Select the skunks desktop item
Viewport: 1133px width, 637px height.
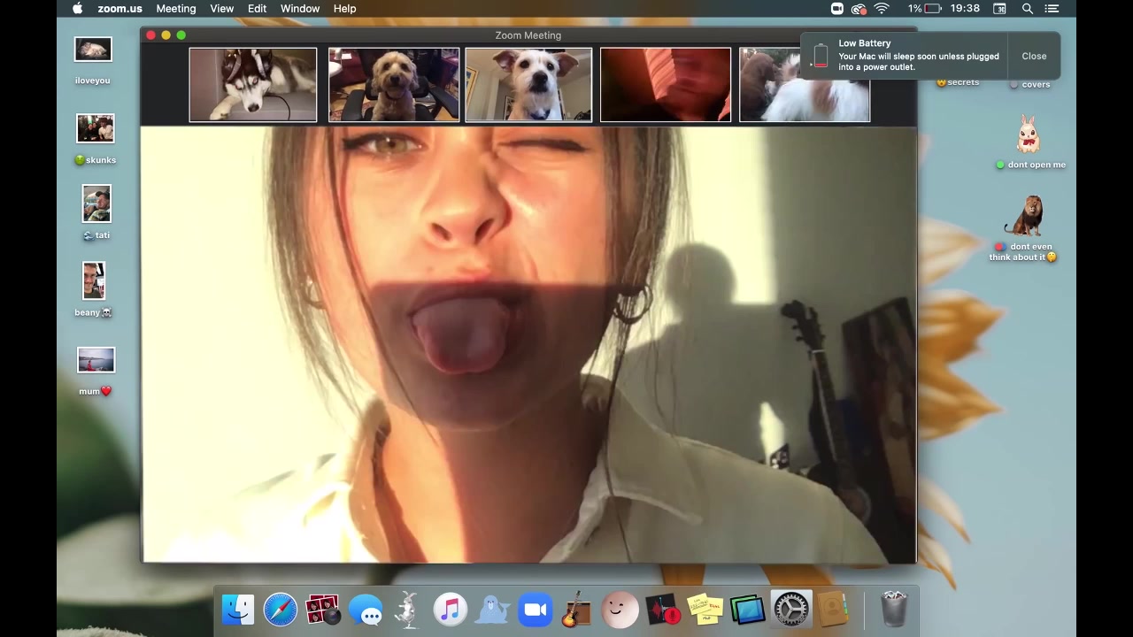[96, 139]
